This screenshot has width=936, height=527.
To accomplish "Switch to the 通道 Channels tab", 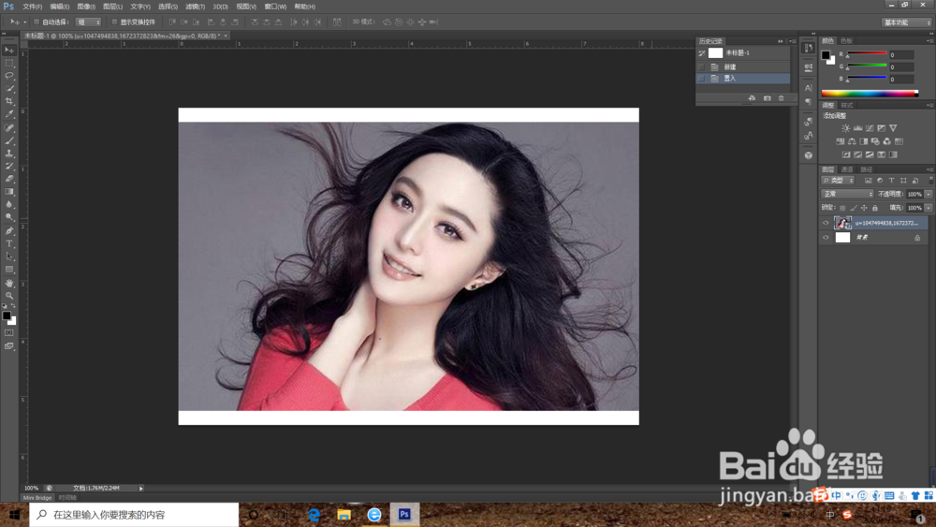I will pyautogui.click(x=847, y=169).
